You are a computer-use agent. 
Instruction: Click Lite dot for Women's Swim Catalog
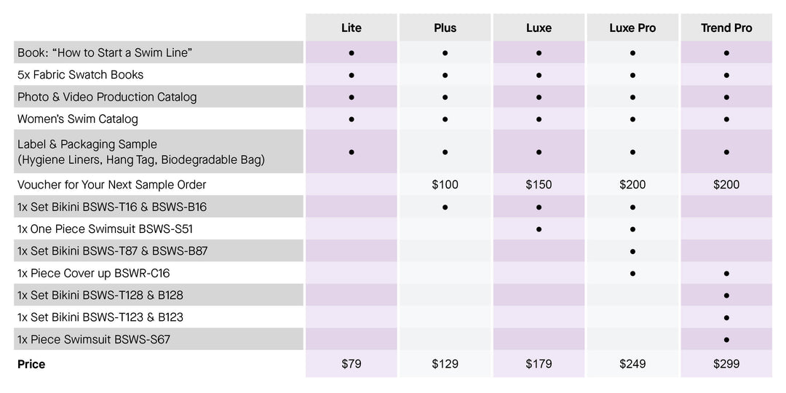(351, 119)
